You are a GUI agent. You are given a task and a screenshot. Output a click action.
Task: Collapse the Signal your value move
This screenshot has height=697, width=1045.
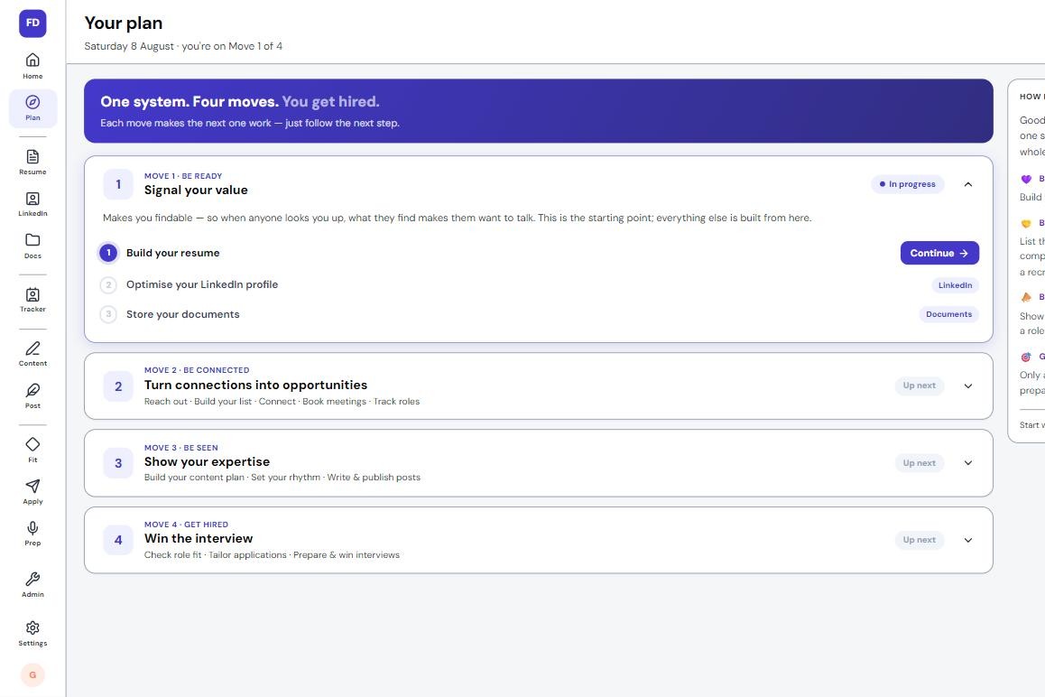click(x=968, y=184)
